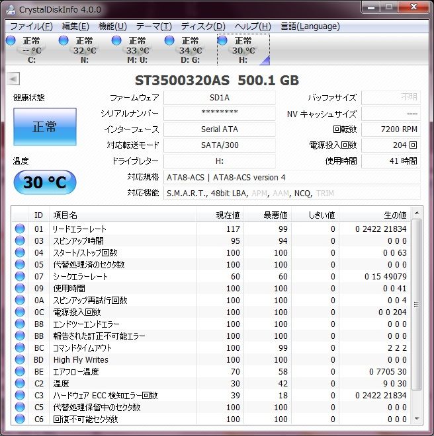Click the drive letter H: field
The height and width of the screenshot is (436, 434).
pyautogui.click(x=220, y=161)
